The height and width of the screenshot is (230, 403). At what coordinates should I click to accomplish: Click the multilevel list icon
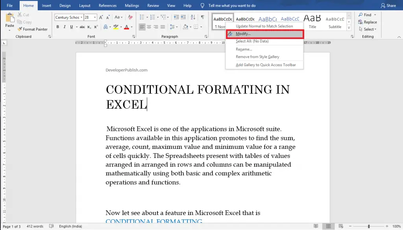(x=163, y=17)
